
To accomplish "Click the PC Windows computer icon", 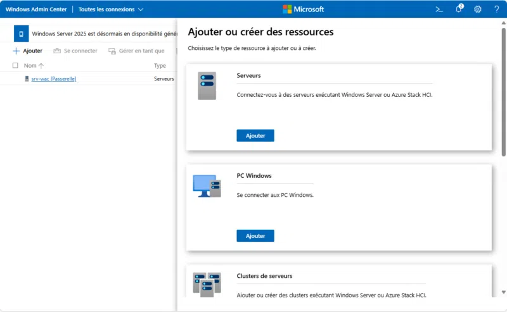I will (207, 185).
